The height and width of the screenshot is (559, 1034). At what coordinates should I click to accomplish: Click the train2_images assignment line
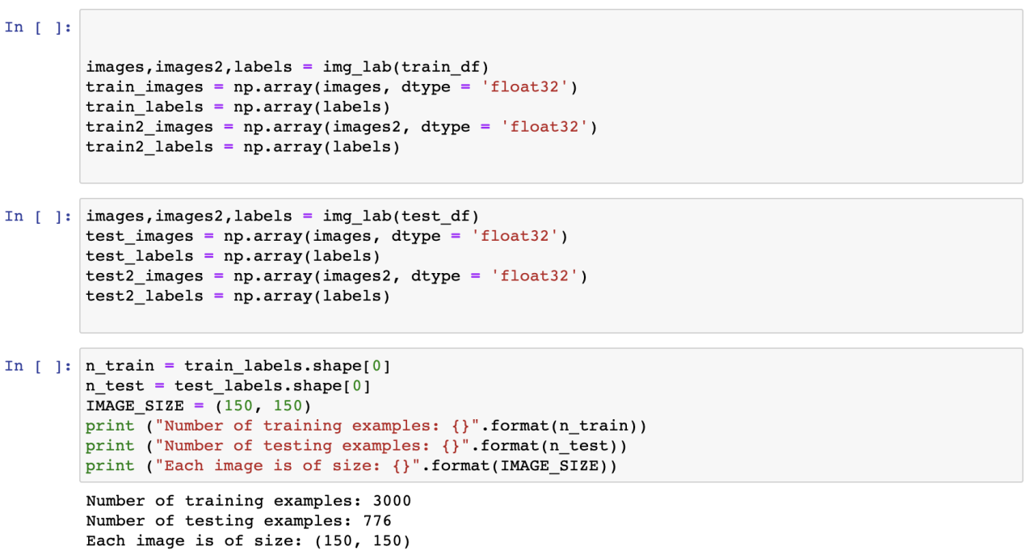pyautogui.click(x=341, y=127)
